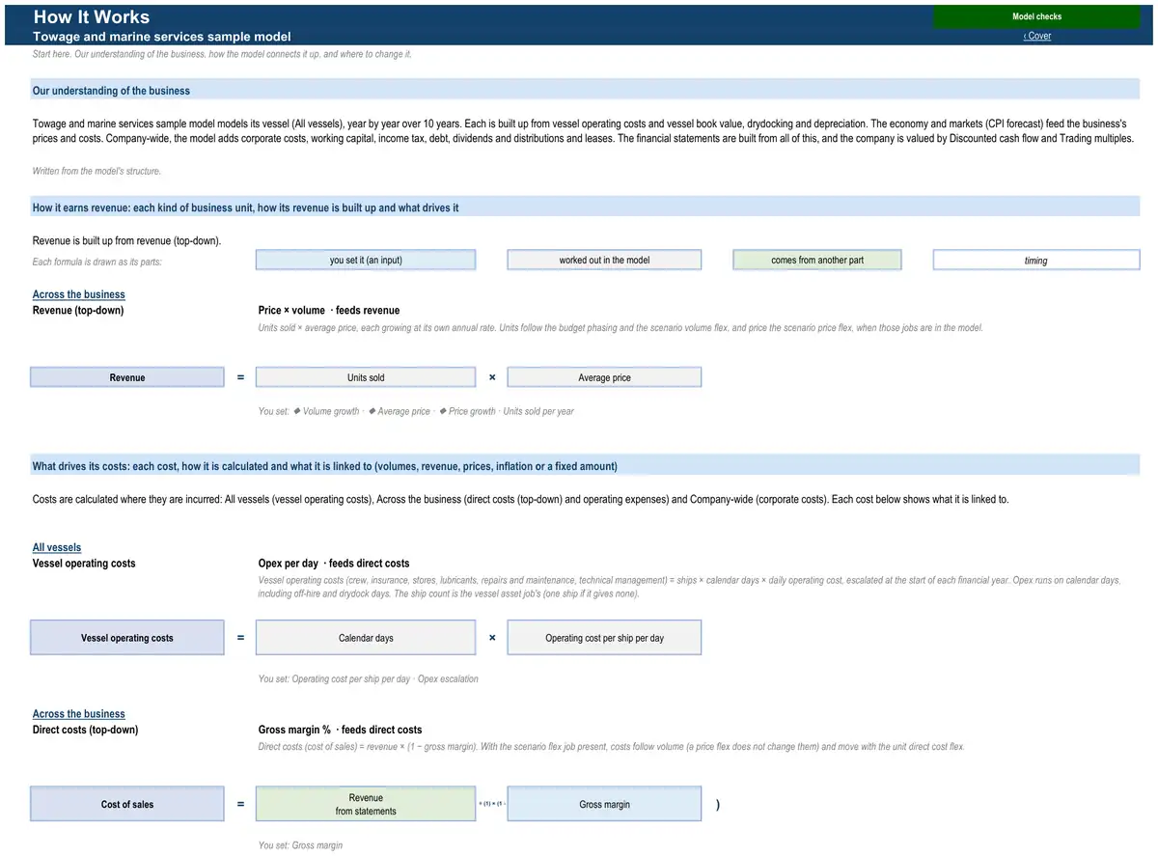Select the 'You set: Volume growth' note line
Screen dimensions: 1158x856
coord(416,411)
